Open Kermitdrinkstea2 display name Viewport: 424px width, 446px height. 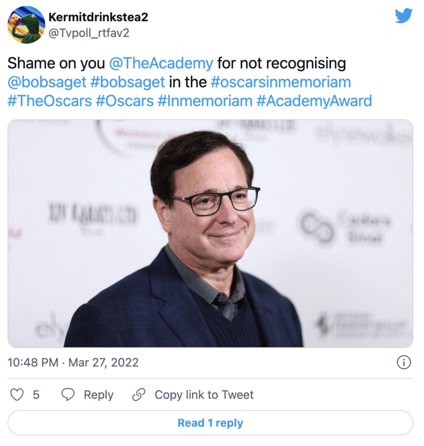pyautogui.click(x=98, y=17)
